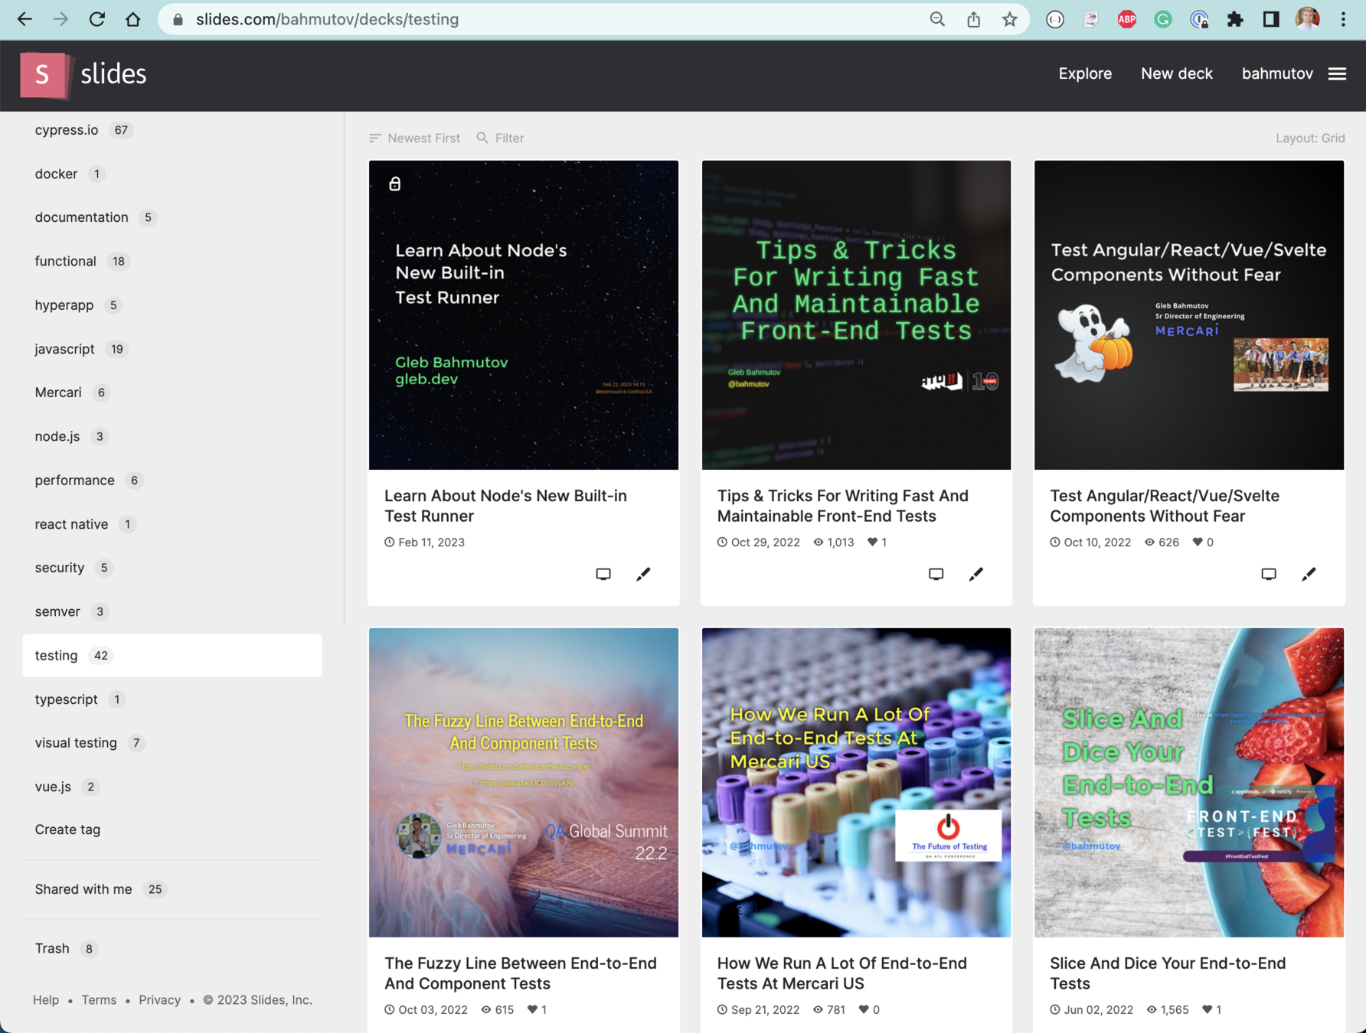Screen dimensions: 1366x1033
Task: Open Shared with me decks
Action: pos(172,889)
